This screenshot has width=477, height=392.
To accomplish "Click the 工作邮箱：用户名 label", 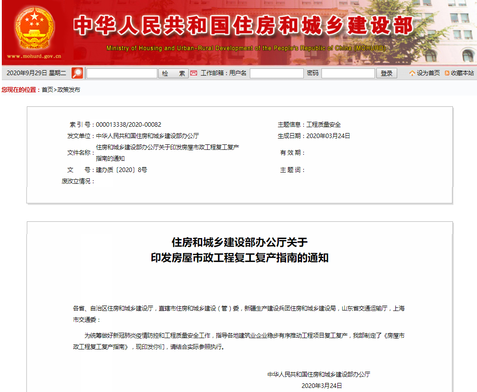I will pos(223,73).
